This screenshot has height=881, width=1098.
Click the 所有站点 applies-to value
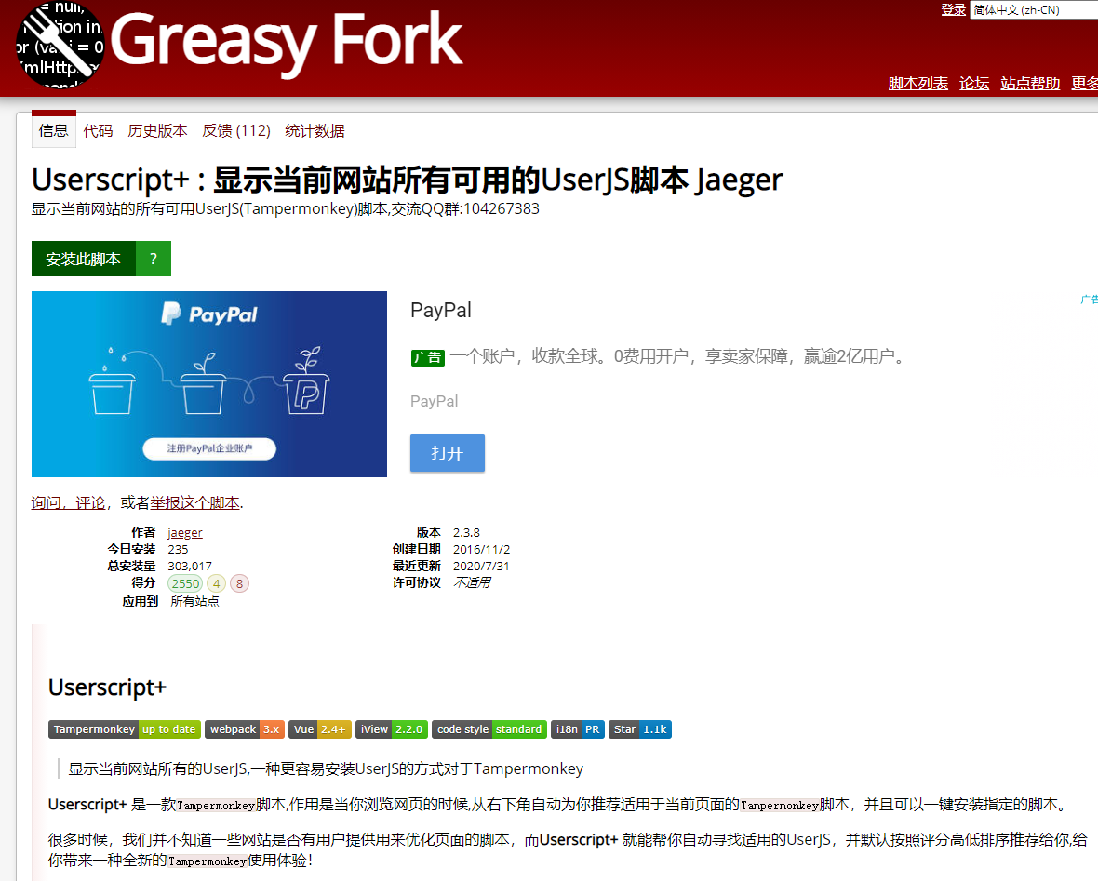[x=194, y=602]
